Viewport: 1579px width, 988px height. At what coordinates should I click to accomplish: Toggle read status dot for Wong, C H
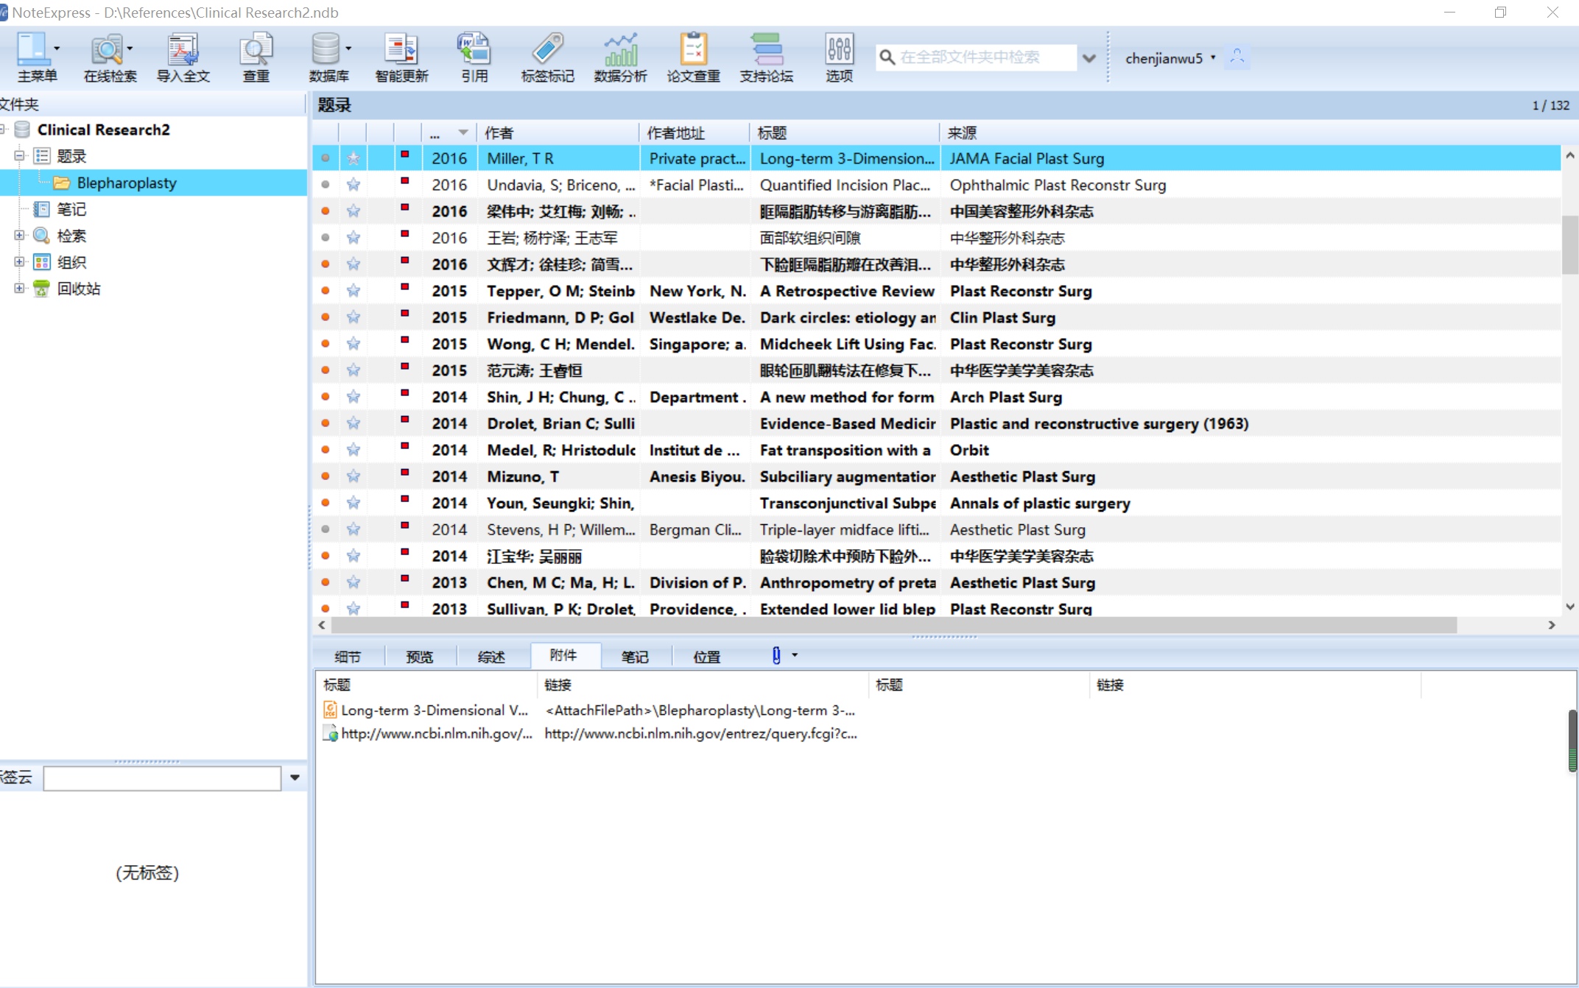click(x=325, y=344)
